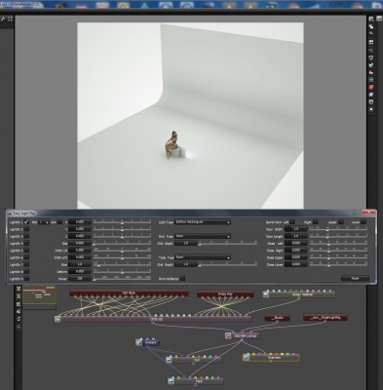
Task: Enable the LightOn 2 checkbox
Action: coord(26,229)
